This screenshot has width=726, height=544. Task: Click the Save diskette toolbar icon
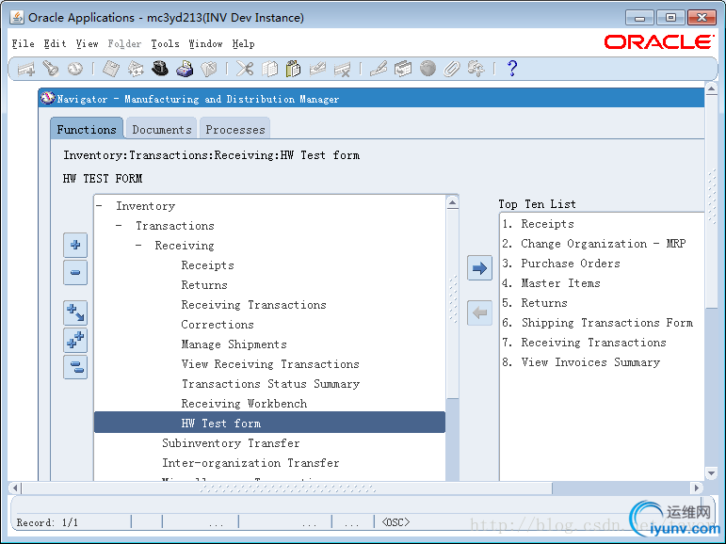(x=111, y=69)
